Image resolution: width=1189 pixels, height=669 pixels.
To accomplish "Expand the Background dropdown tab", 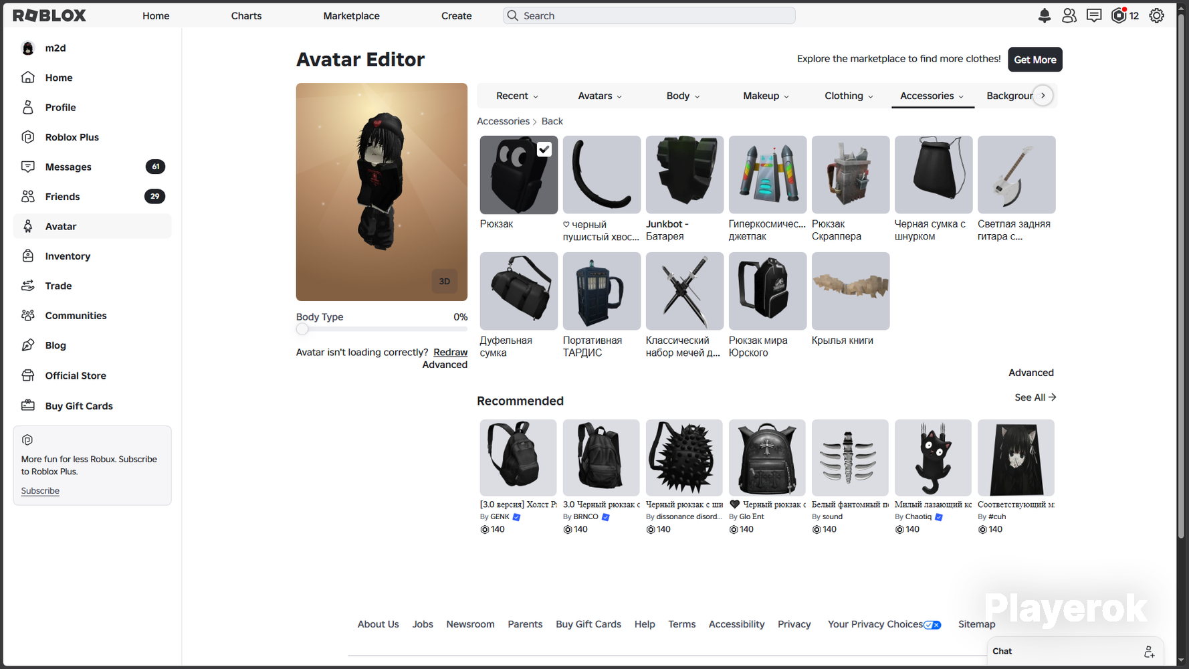I will (1010, 96).
